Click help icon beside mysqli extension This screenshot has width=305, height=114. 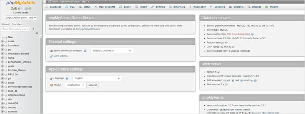pyautogui.click(x=232, y=80)
